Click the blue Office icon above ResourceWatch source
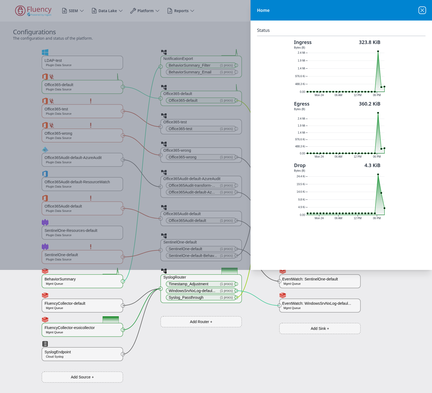432x393 pixels. click(x=45, y=174)
